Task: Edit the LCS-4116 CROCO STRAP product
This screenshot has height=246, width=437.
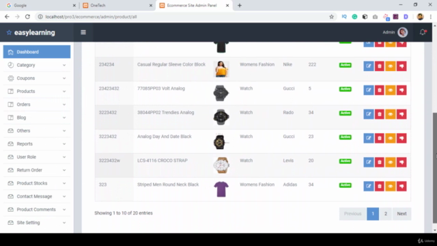Action: (x=369, y=162)
